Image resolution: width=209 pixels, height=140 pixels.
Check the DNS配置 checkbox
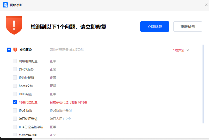click(x=15, y=94)
